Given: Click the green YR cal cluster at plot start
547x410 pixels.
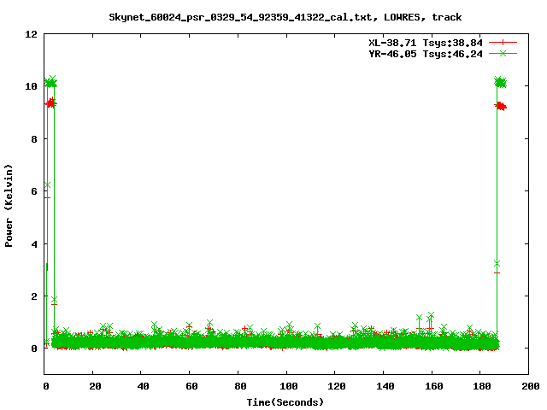Looking at the screenshot, I should pos(51,83).
